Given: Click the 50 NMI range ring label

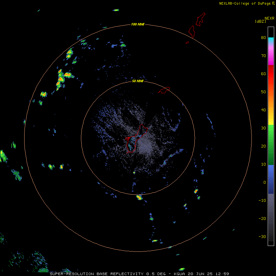Looking at the screenshot, I should 138,81.
